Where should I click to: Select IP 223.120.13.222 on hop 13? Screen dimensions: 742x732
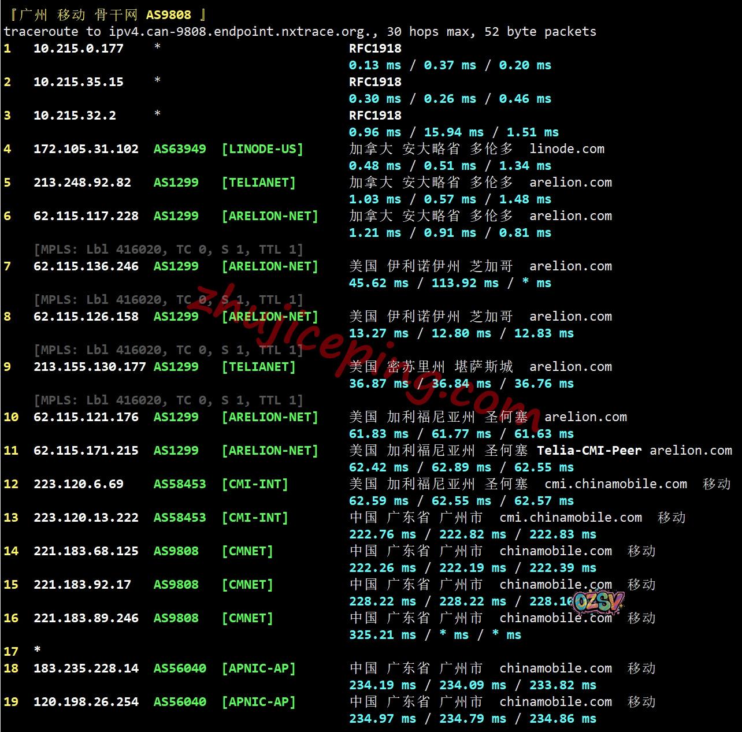coord(86,518)
